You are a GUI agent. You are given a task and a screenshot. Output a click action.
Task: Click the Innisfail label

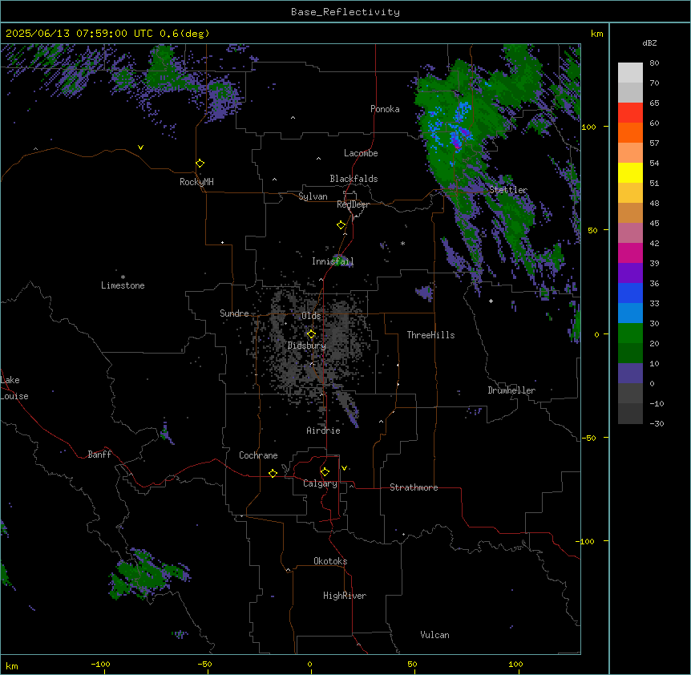[333, 261]
